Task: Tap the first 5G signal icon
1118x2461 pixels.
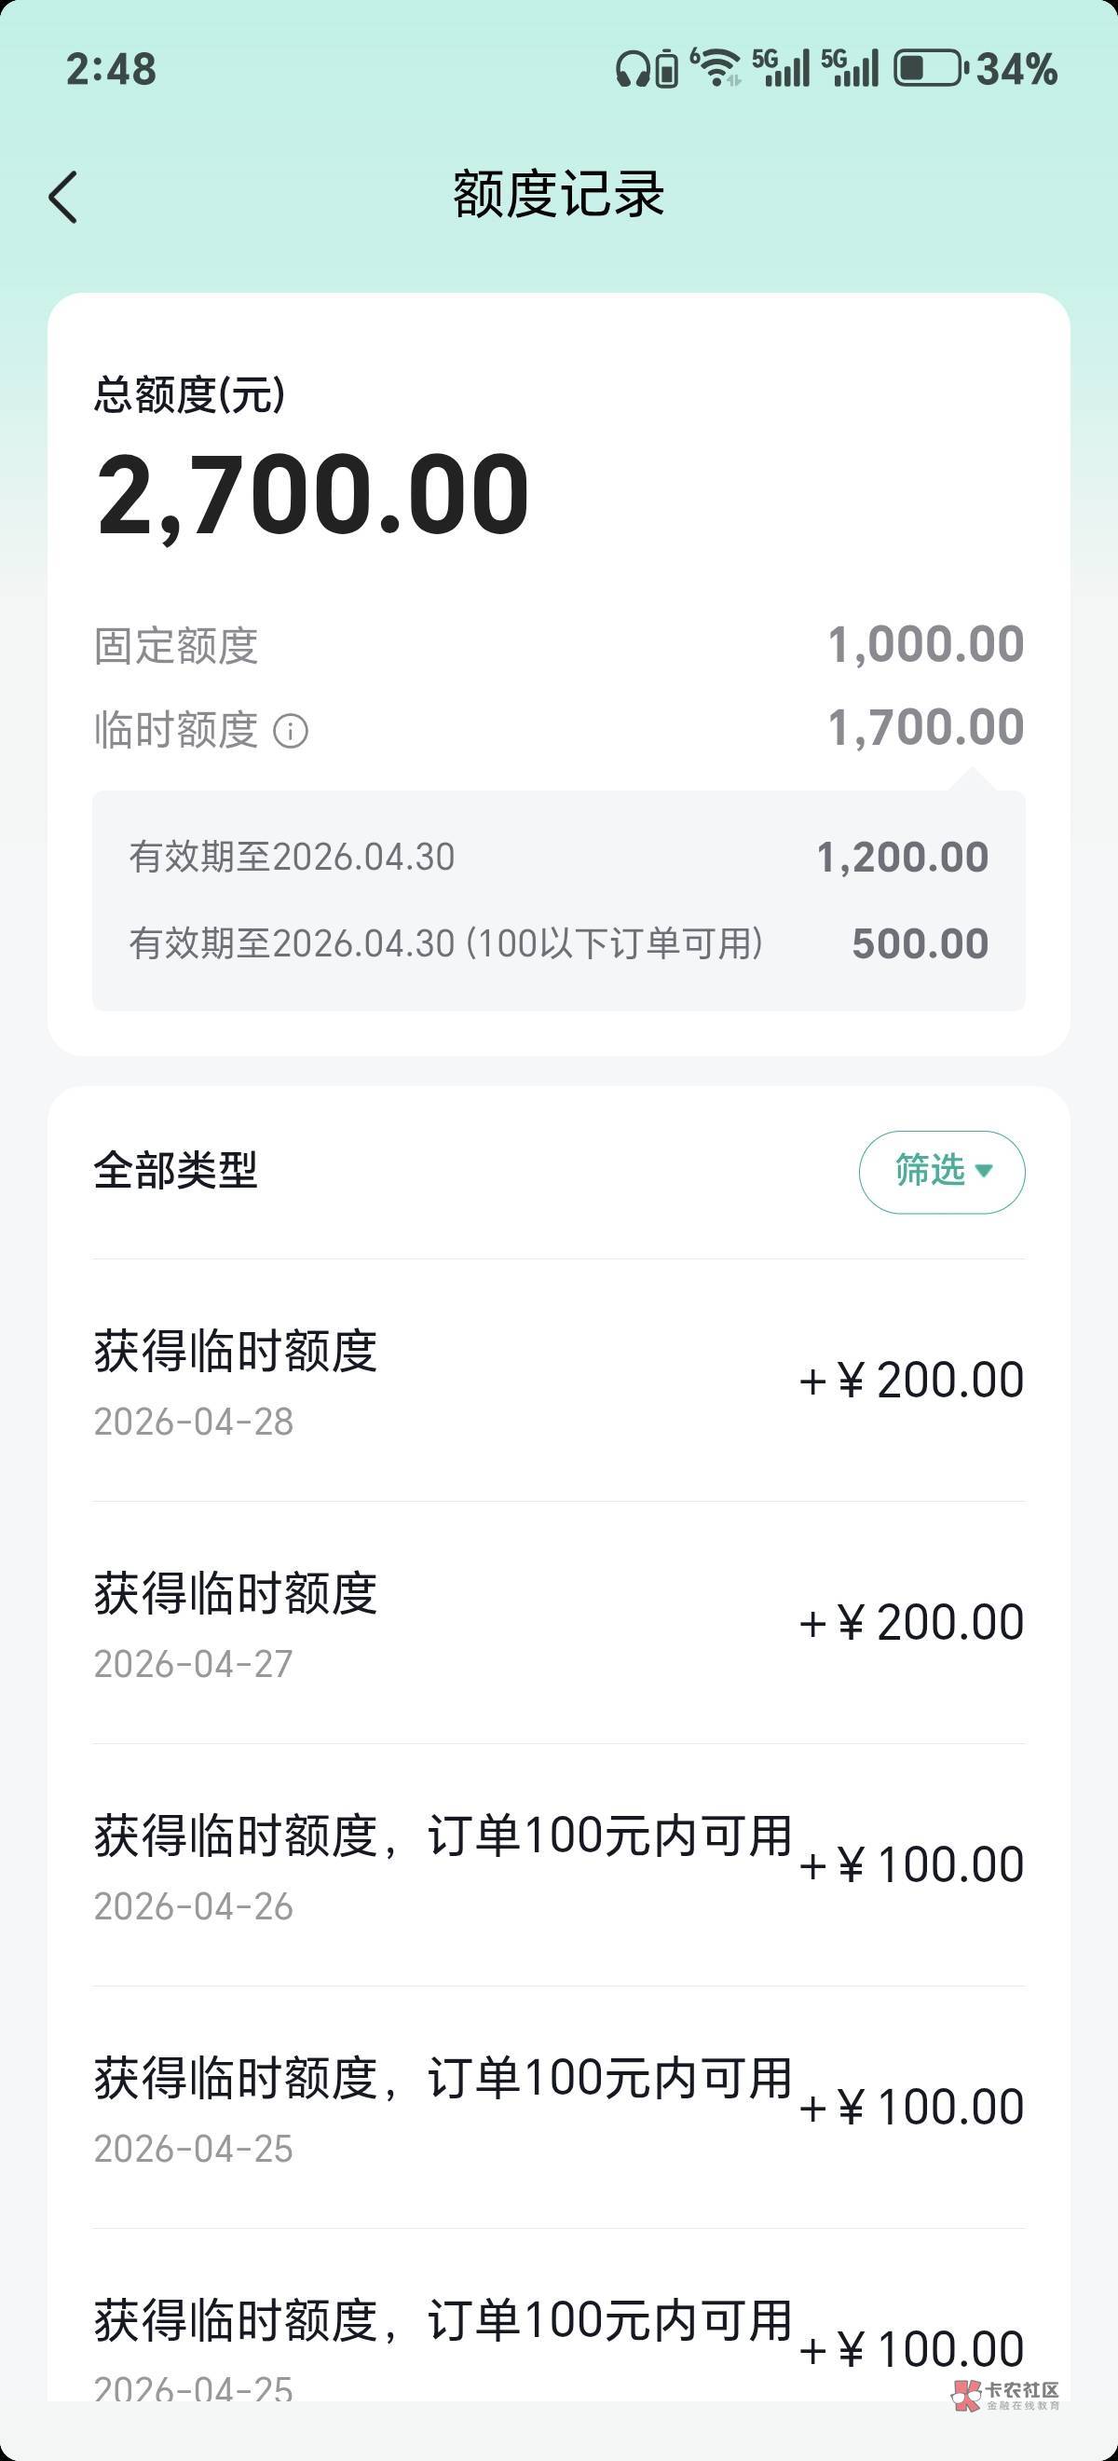Action: tap(781, 68)
